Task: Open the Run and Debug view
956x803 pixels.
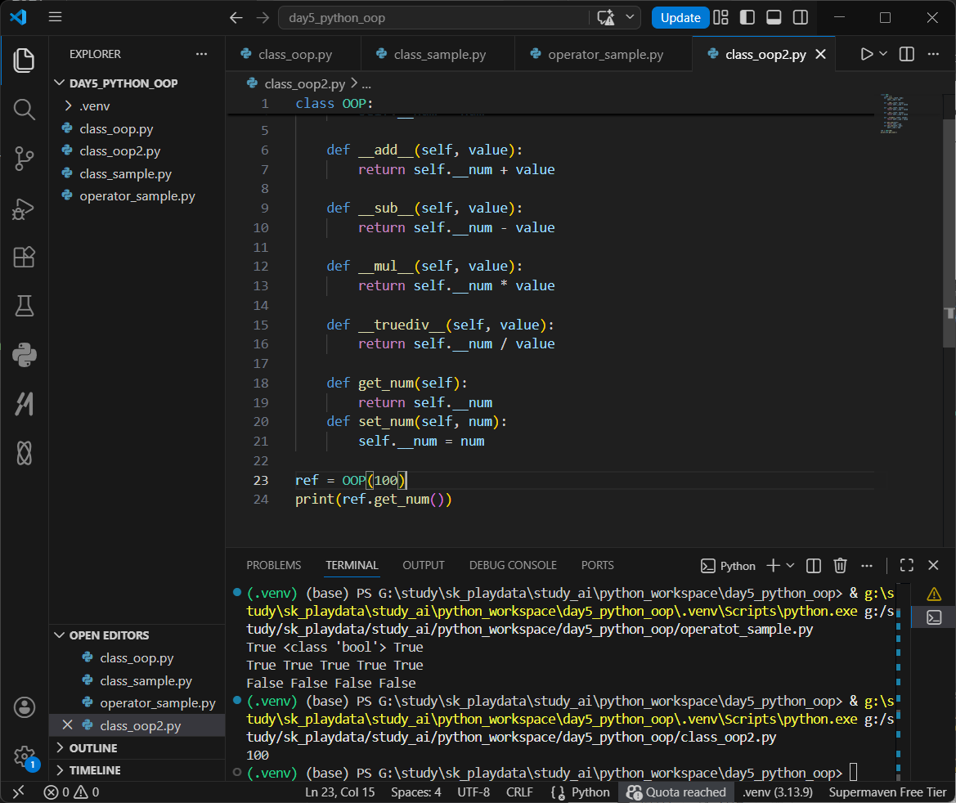Action: [24, 208]
